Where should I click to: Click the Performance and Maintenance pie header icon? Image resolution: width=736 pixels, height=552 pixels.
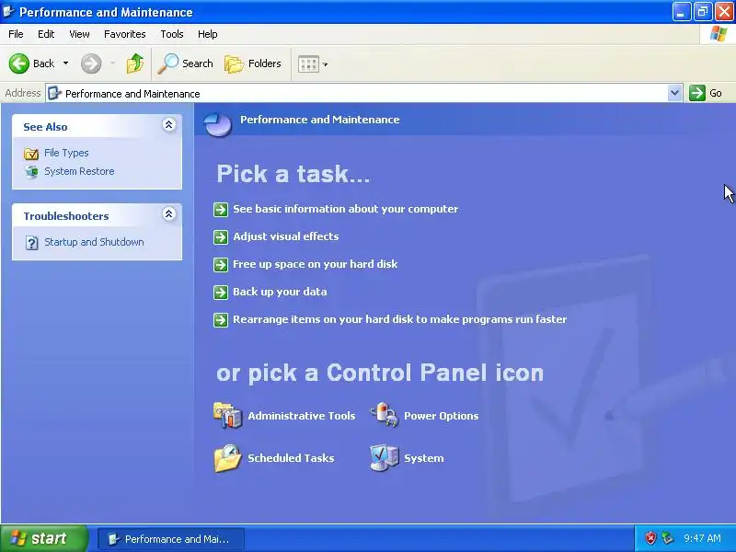[218, 124]
